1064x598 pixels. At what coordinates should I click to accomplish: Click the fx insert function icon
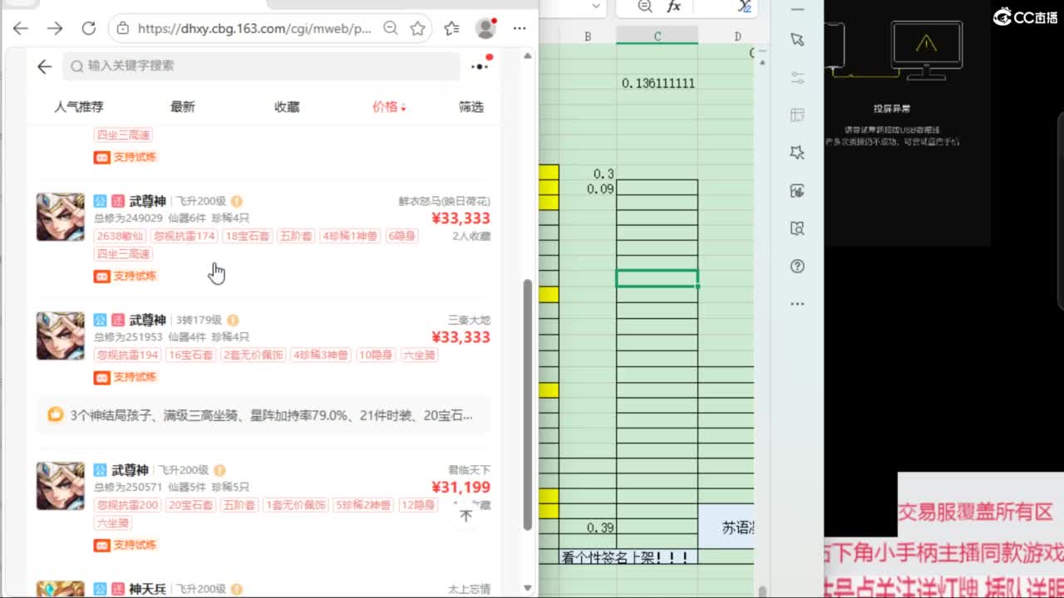[674, 7]
